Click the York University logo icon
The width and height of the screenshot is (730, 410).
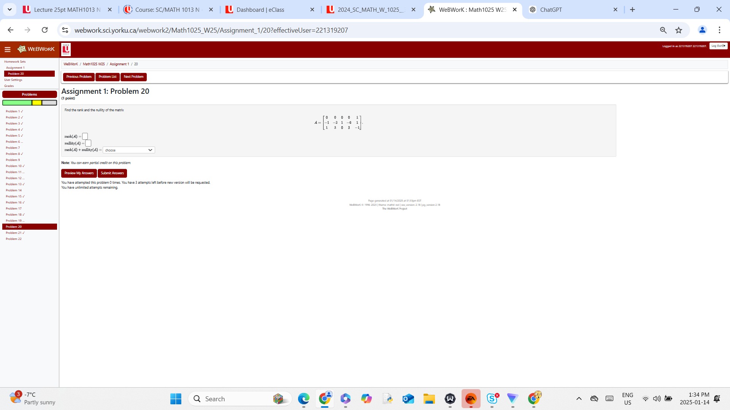point(66,49)
